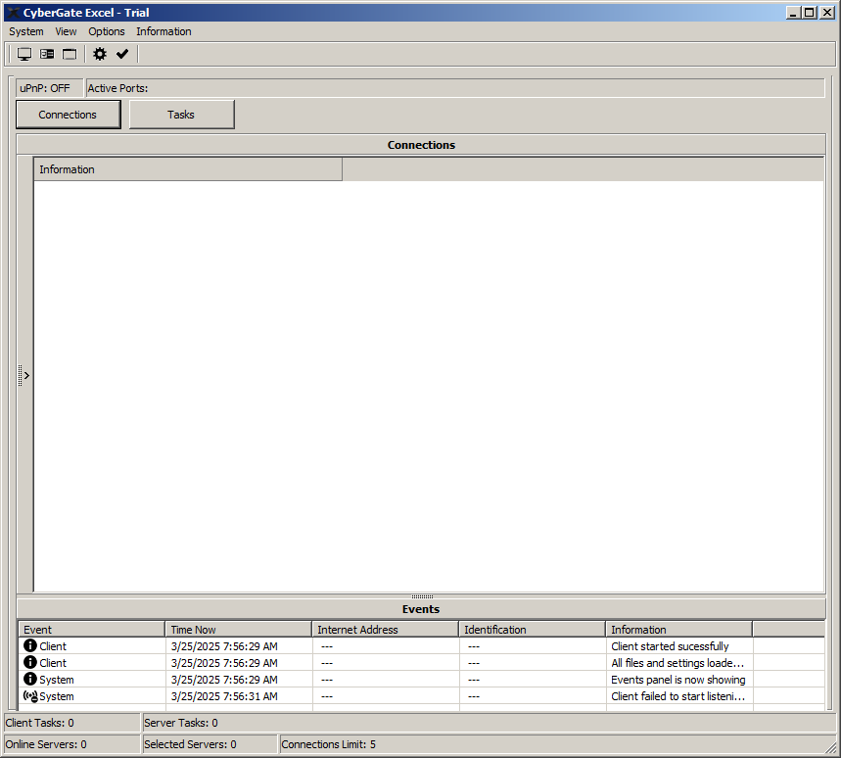Open settings via the gear icon
The width and height of the screenshot is (841, 758).
coord(100,54)
